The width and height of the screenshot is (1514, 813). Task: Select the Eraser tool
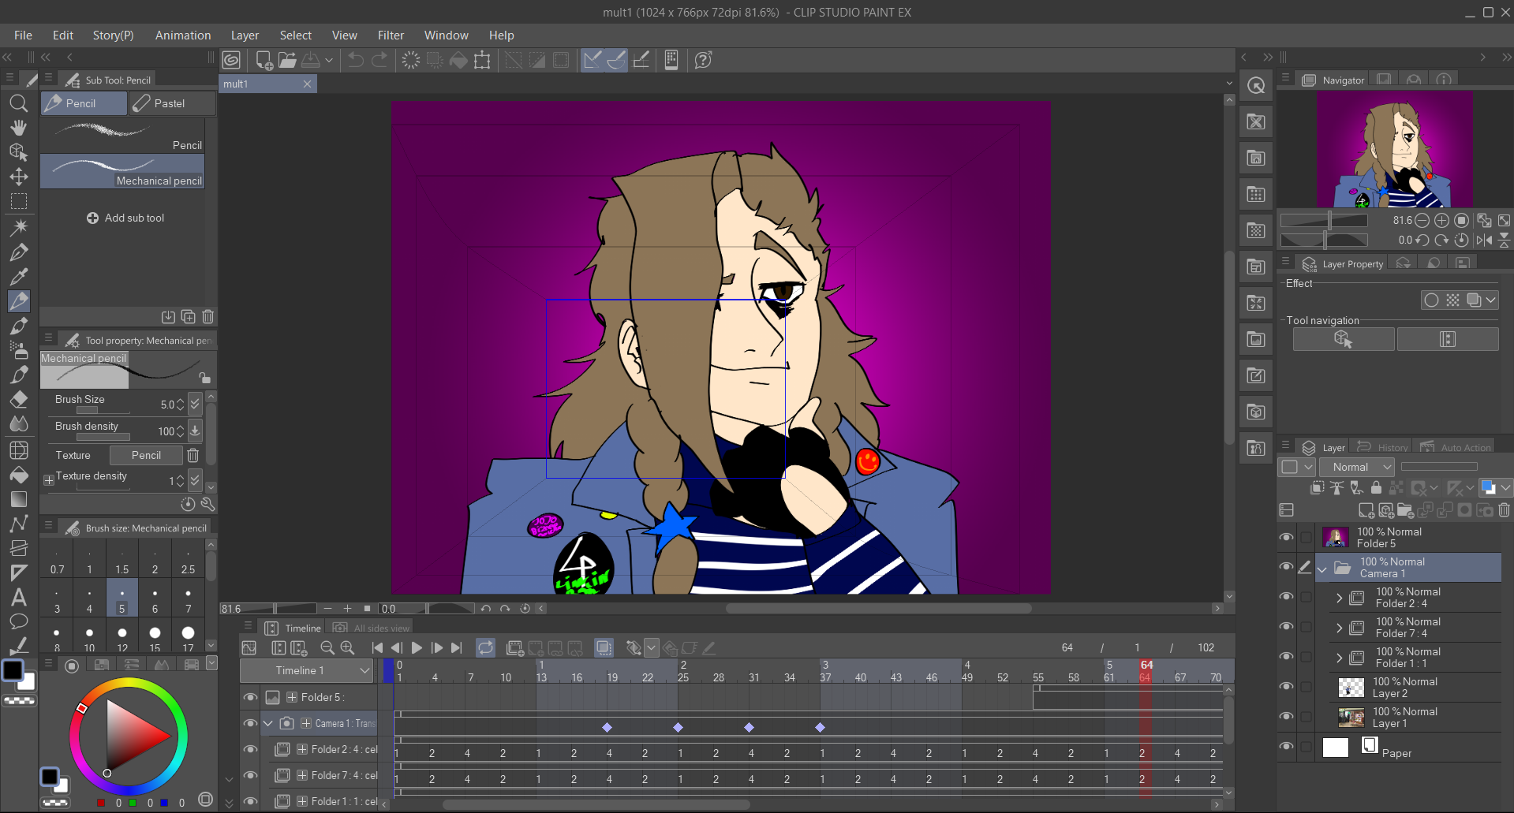tap(19, 400)
